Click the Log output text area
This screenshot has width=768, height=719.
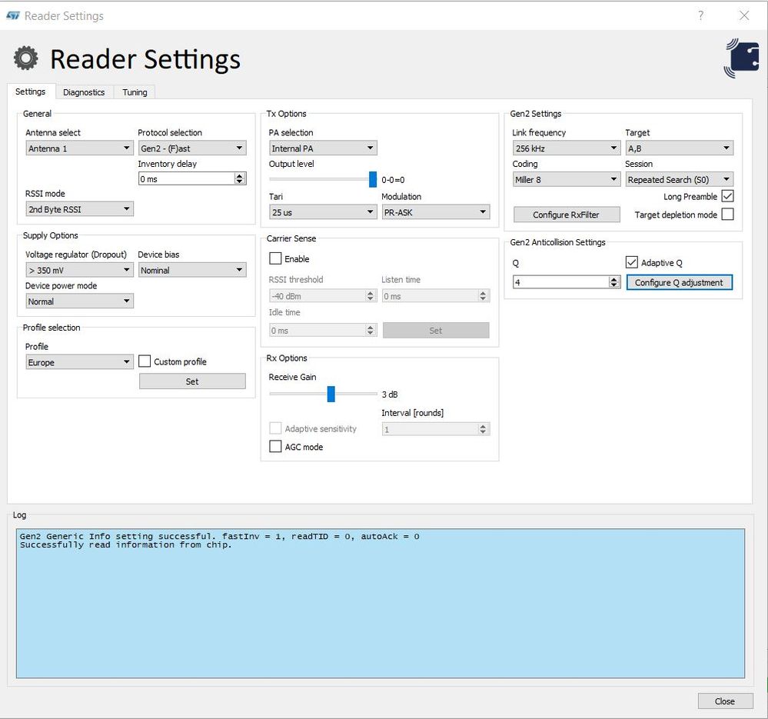381,604
